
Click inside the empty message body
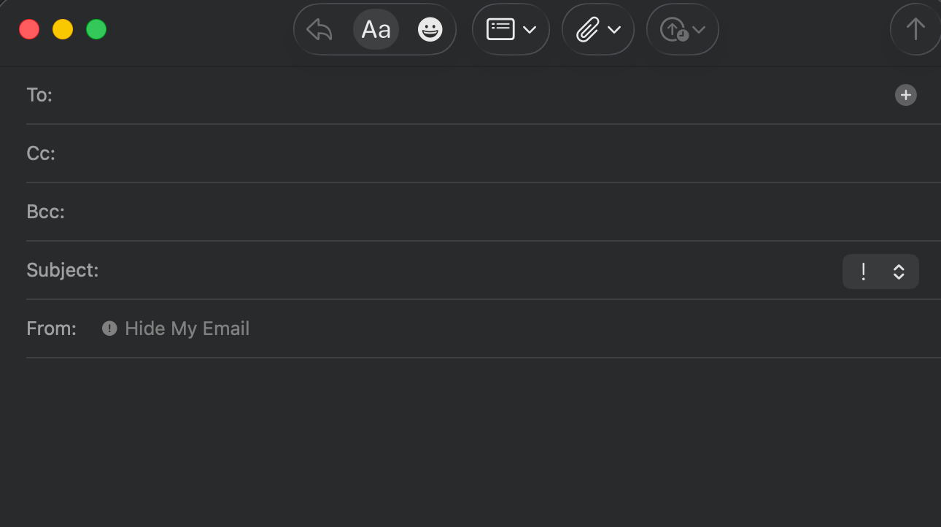(x=471, y=442)
